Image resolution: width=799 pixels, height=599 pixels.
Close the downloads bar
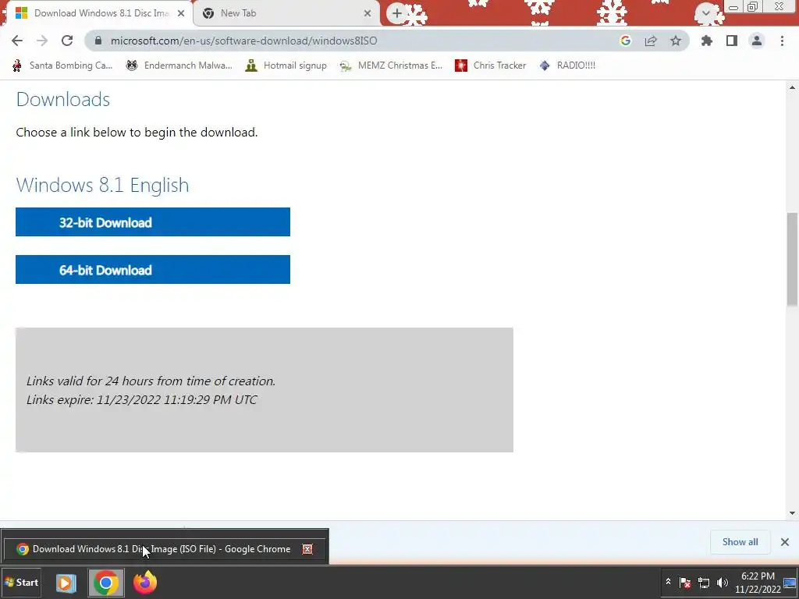(785, 542)
